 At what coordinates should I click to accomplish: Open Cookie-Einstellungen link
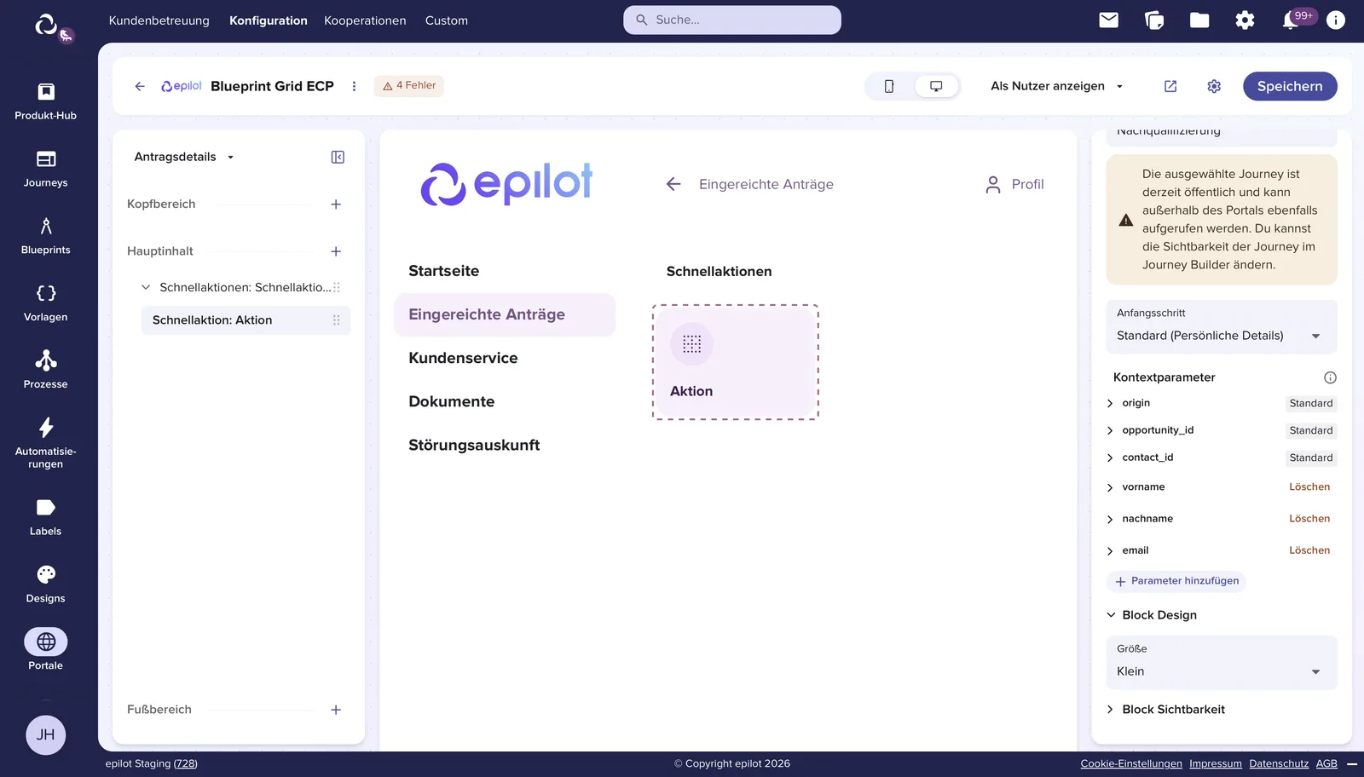tap(1131, 763)
